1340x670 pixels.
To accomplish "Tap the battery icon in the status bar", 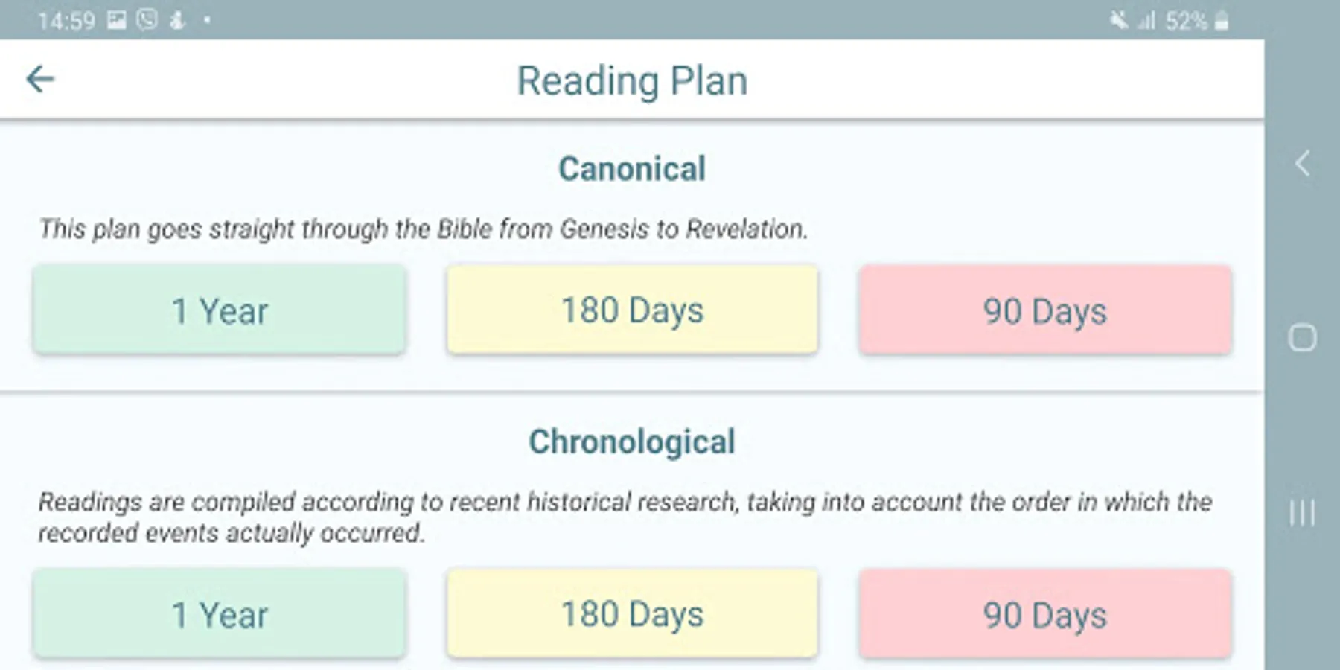I will (x=1222, y=21).
